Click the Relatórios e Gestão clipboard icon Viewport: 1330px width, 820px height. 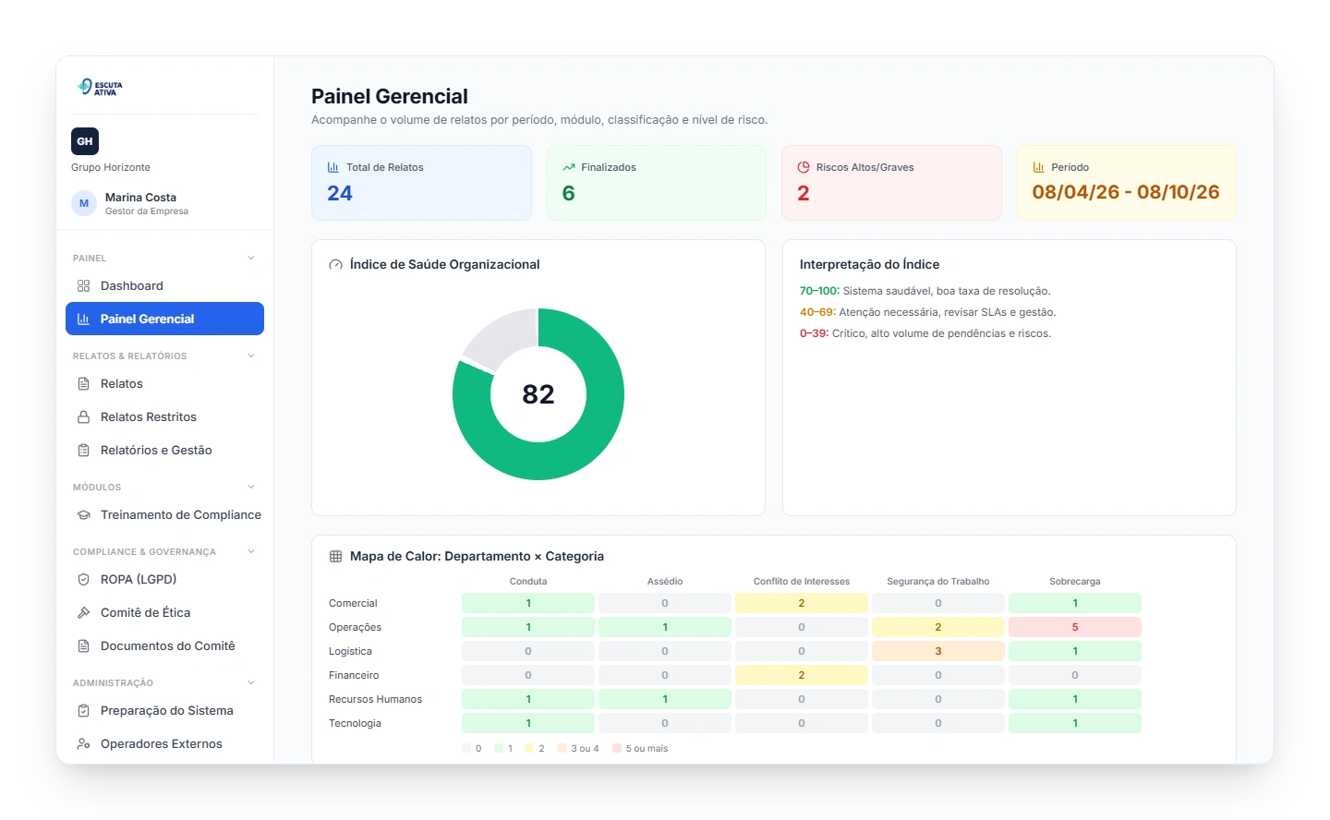(84, 451)
